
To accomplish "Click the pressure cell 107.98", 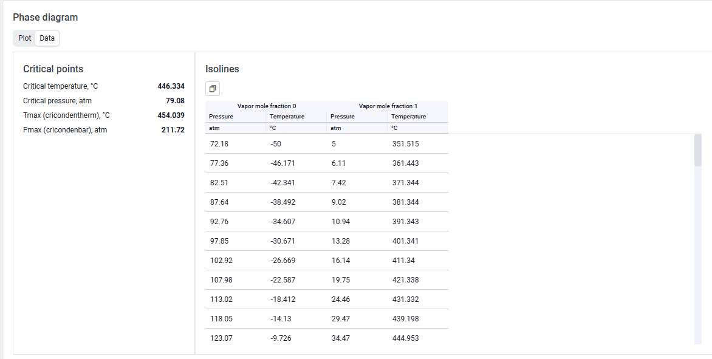I will click(236, 280).
